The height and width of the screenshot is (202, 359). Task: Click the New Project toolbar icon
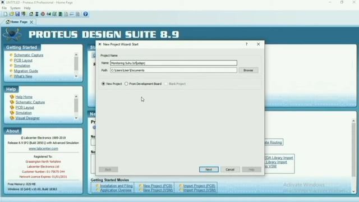click(6, 14)
